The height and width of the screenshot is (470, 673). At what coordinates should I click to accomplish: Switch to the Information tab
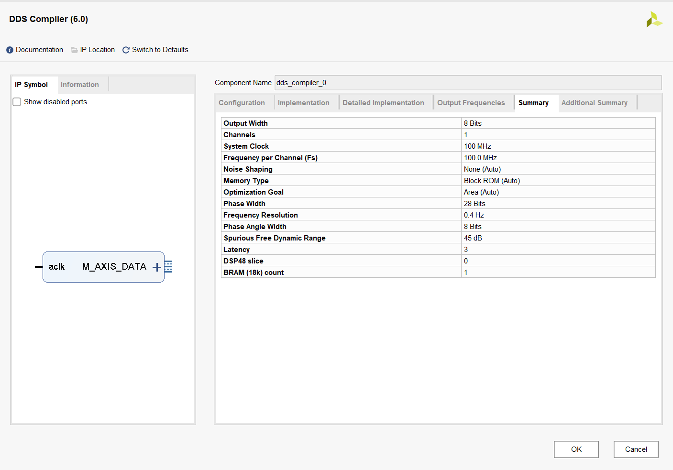(80, 85)
